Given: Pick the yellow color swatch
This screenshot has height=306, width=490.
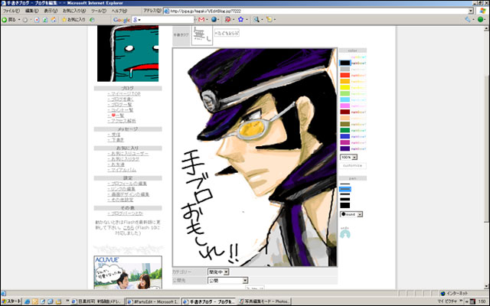Looking at the screenshot, I should 345,87.
